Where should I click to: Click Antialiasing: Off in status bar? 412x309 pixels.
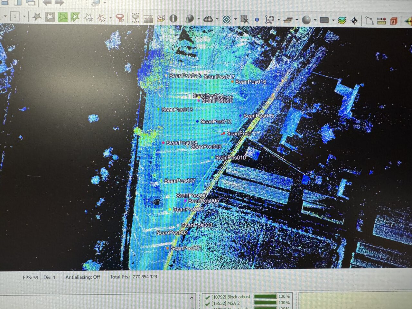83,277
